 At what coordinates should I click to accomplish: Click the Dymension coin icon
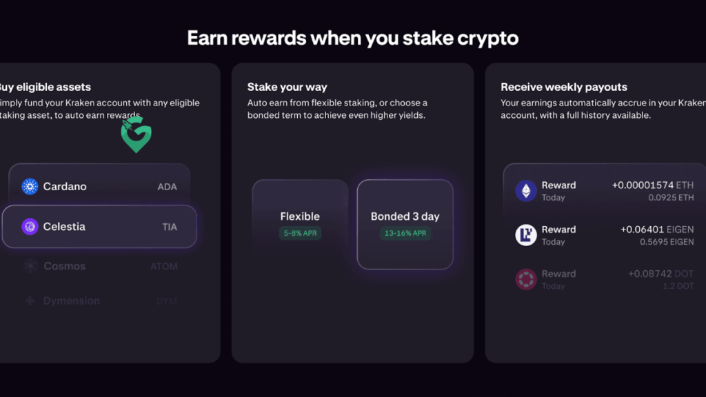[x=30, y=301]
